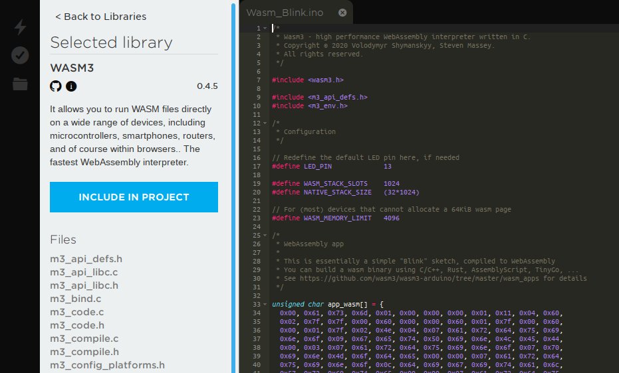
Task: Open the lightning bolt sidebar icon
Action: pyautogui.click(x=20, y=27)
